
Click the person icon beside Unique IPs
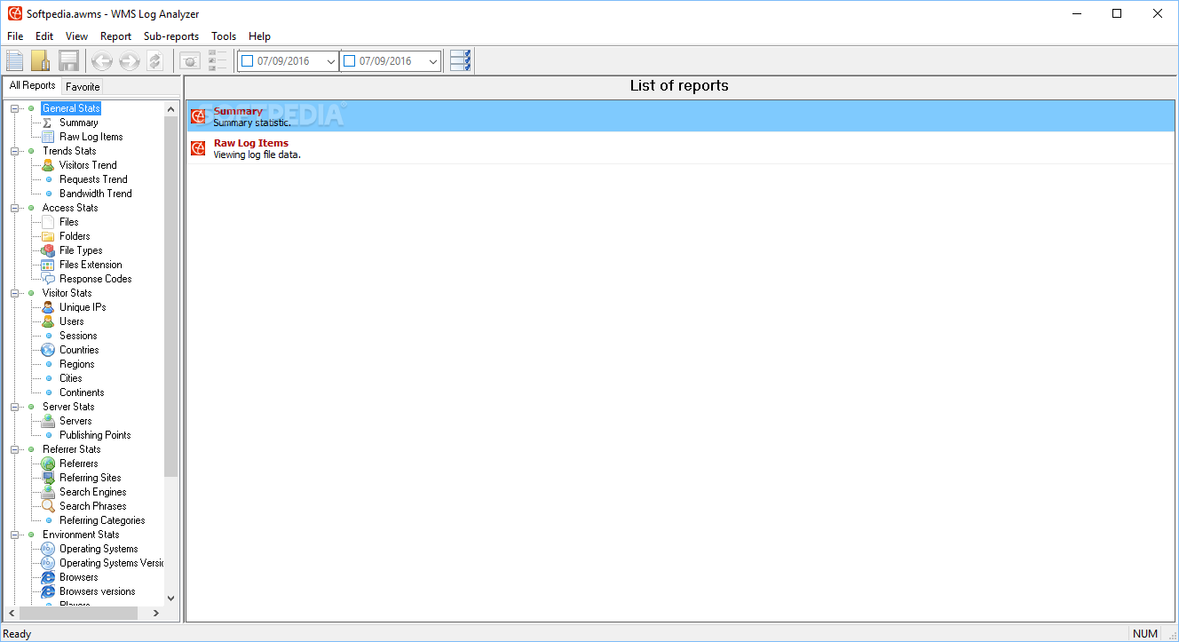pyautogui.click(x=48, y=307)
